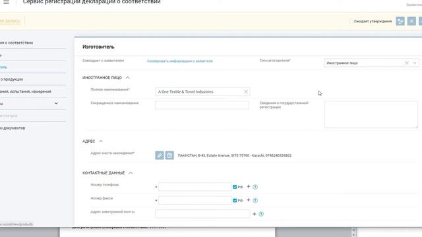Click the second icon beside the address pencil

coord(169,155)
